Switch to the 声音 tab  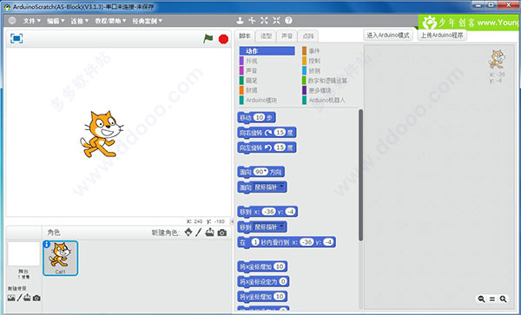tap(287, 36)
